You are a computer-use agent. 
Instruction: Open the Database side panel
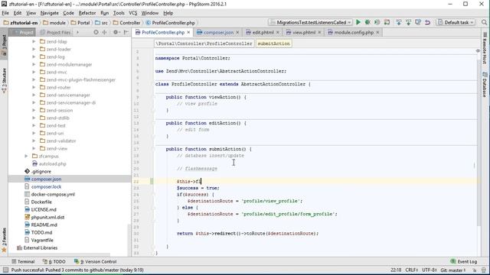pyautogui.click(x=485, y=85)
